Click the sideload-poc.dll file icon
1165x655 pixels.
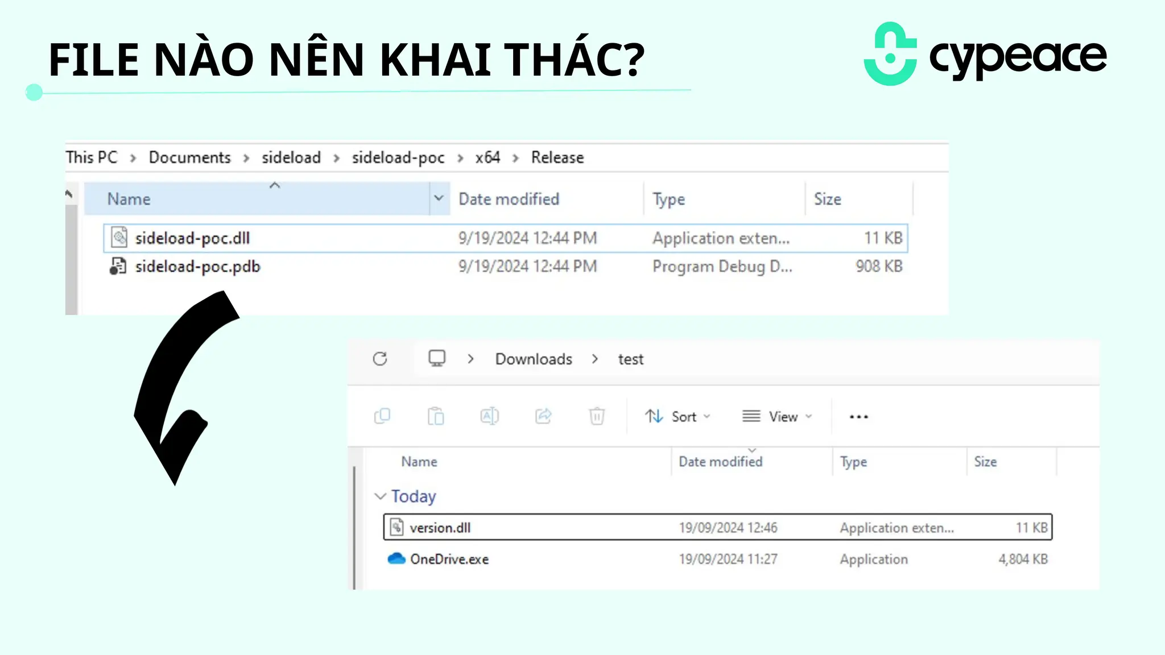[x=119, y=237]
